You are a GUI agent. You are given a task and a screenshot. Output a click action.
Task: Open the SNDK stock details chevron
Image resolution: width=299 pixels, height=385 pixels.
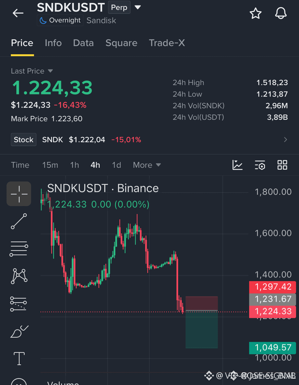[x=285, y=140]
